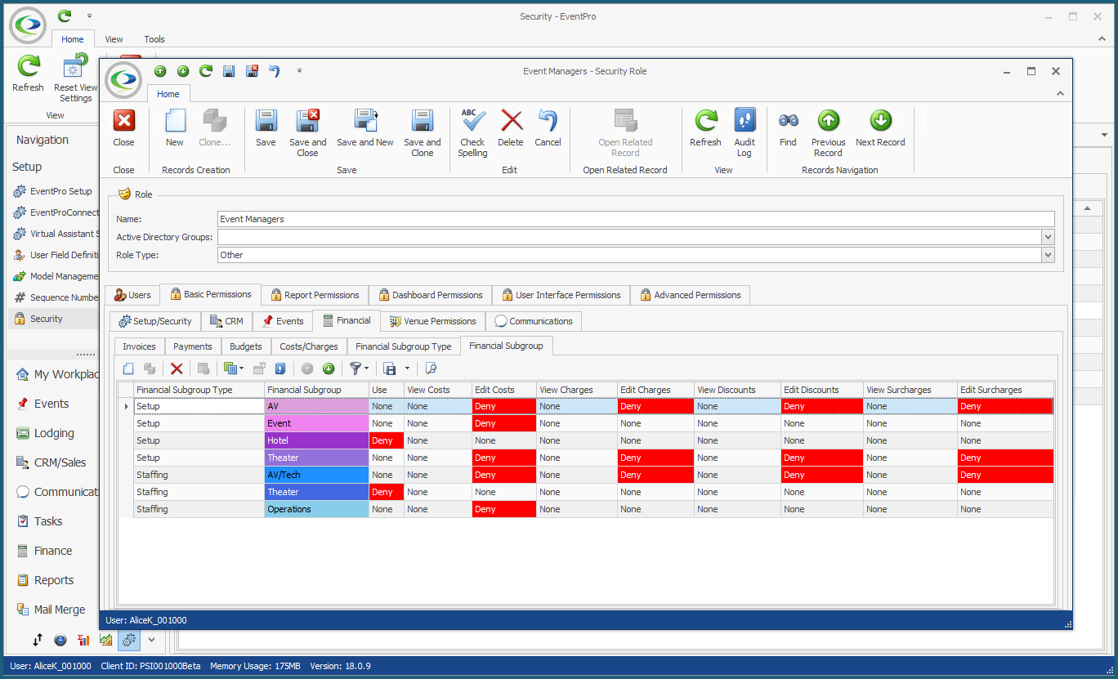
Task: Open the Audit Log
Action: (x=745, y=133)
